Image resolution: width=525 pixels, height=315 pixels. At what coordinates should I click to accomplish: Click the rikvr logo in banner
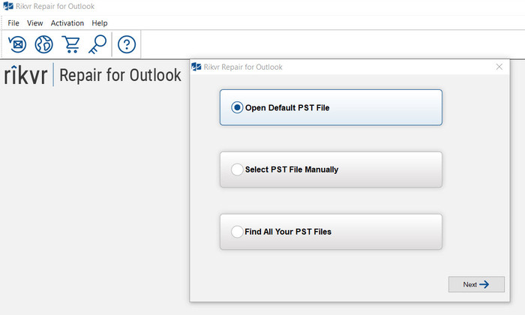[25, 76]
